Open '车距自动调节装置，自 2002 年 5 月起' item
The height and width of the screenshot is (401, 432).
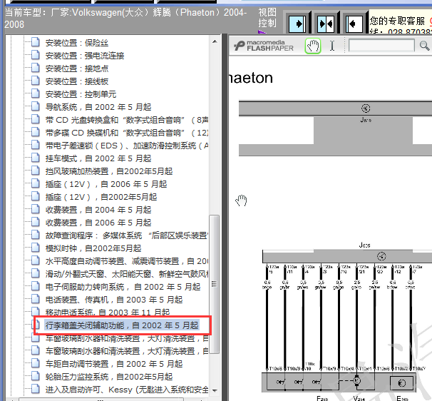coord(114,364)
